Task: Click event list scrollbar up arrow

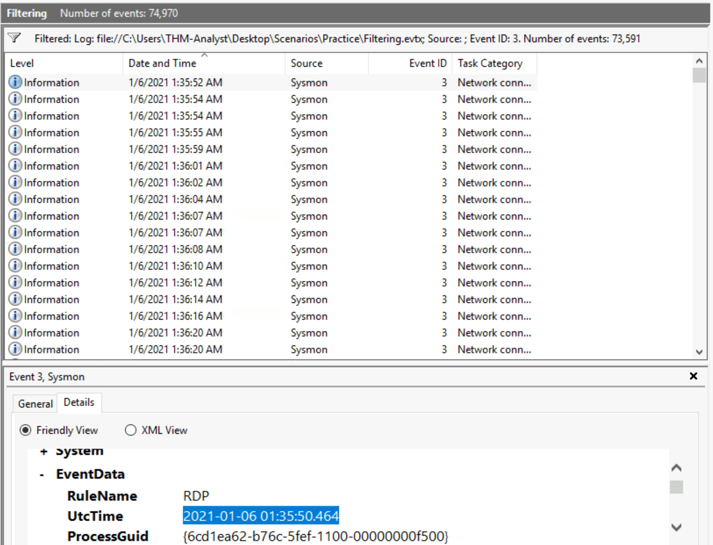Action: click(699, 61)
